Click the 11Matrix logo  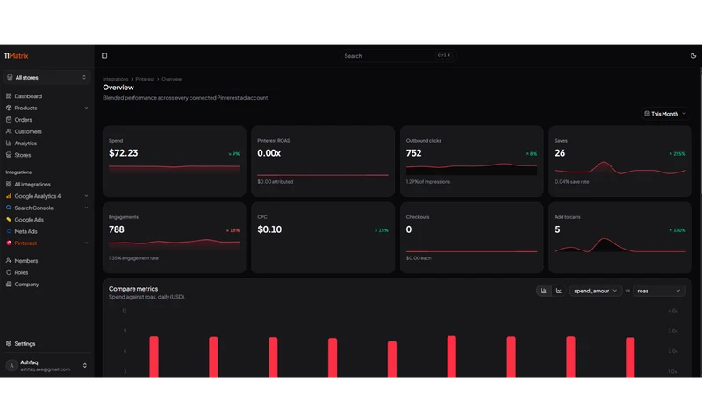[17, 56]
